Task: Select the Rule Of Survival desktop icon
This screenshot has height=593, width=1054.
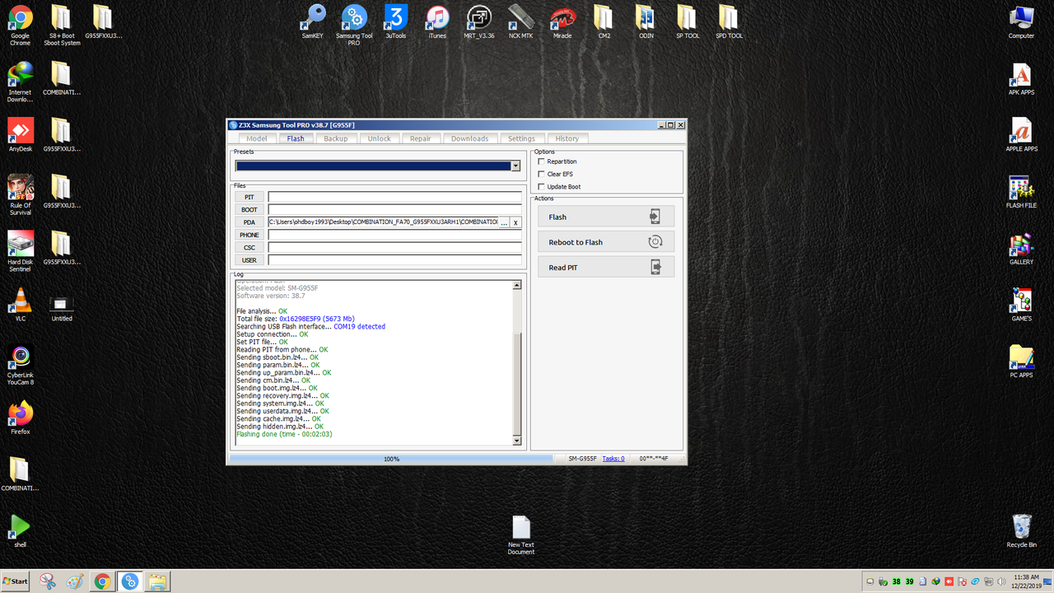Action: point(21,194)
